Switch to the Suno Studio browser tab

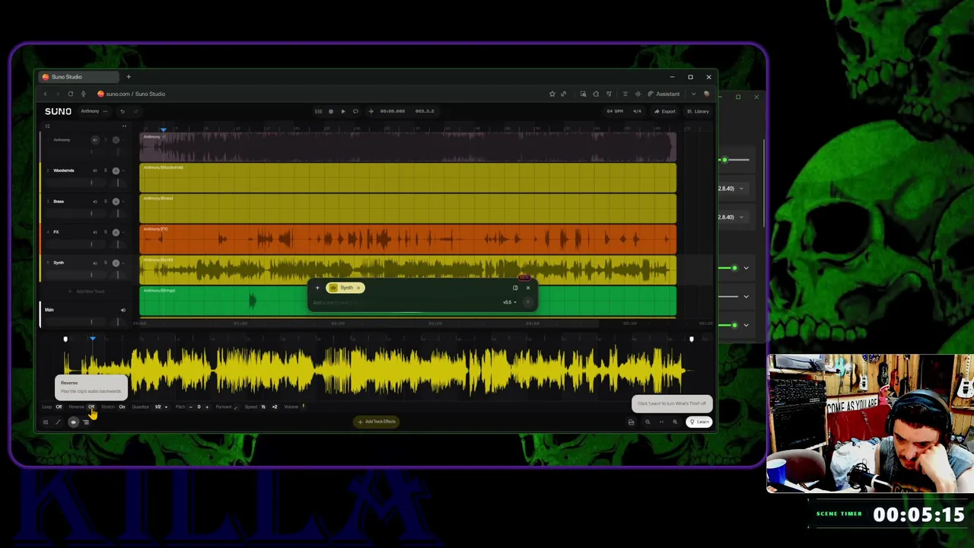(80, 77)
